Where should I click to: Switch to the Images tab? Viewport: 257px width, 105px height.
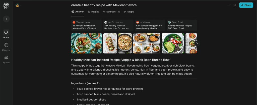93,12
